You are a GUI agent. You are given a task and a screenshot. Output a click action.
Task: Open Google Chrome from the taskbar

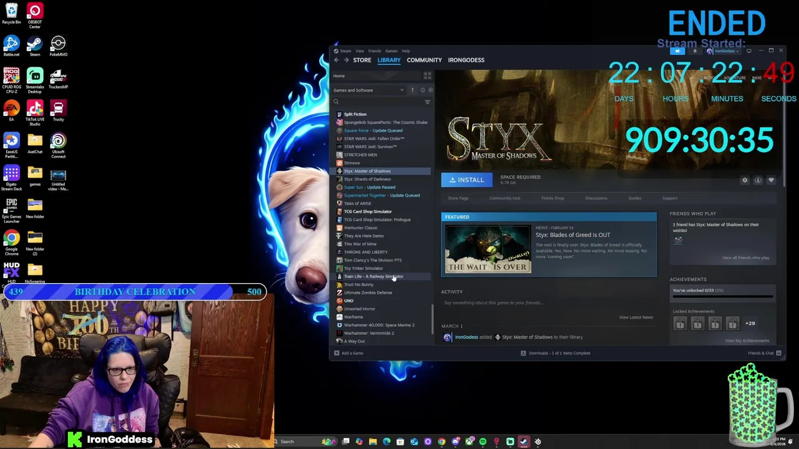[x=441, y=442]
